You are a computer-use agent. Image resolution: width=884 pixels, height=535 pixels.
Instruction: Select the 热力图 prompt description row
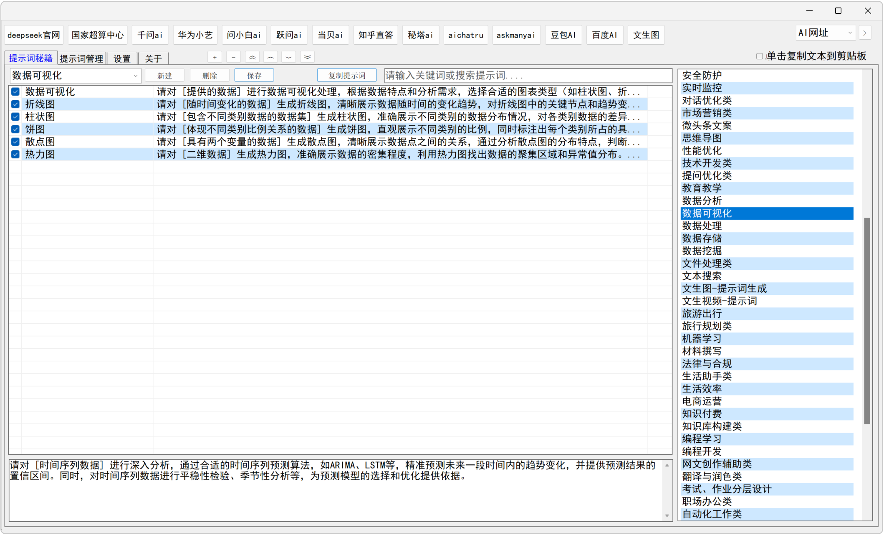coord(400,155)
